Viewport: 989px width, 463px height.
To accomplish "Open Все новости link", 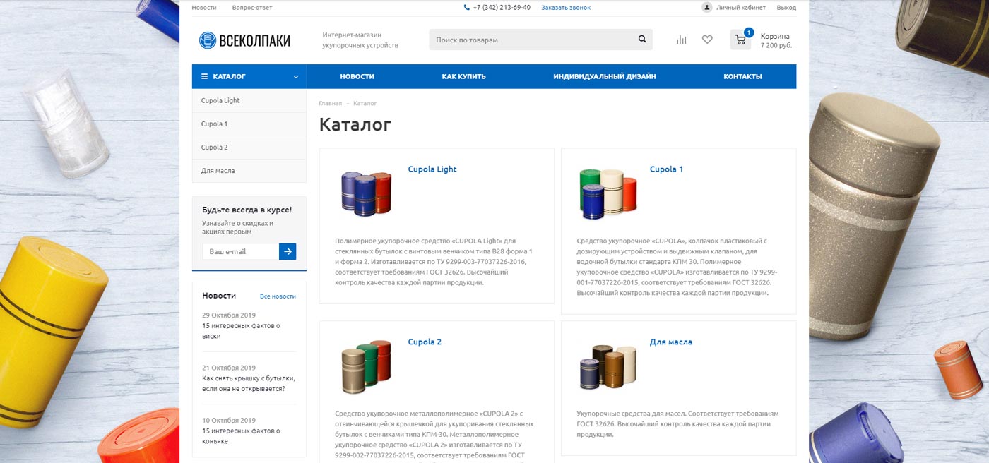I will click(x=278, y=296).
